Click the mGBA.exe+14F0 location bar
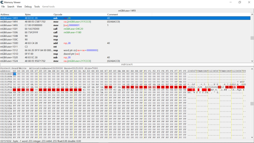The image size is (254, 143). (127, 11)
